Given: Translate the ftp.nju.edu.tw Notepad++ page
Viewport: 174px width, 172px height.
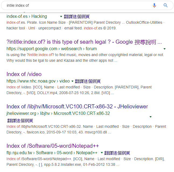Looking at the screenshot, I should tap(117, 153).
